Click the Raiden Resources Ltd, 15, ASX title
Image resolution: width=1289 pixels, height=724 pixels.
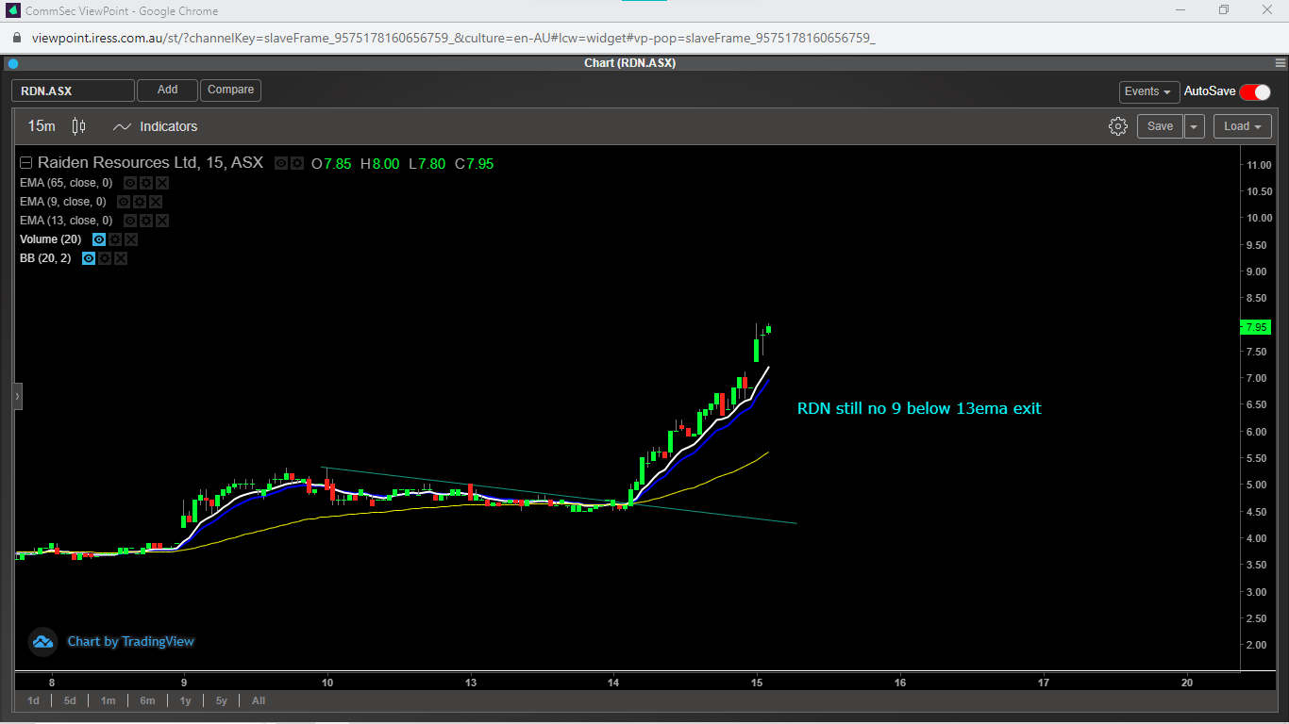click(150, 163)
